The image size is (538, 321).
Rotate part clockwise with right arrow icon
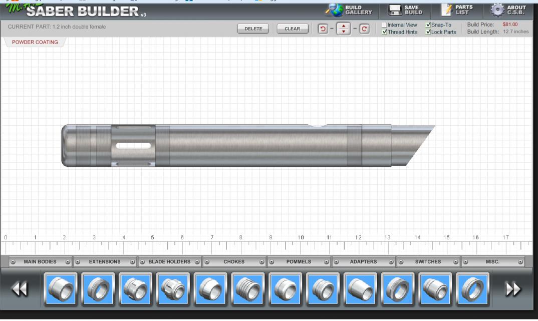[x=364, y=29]
